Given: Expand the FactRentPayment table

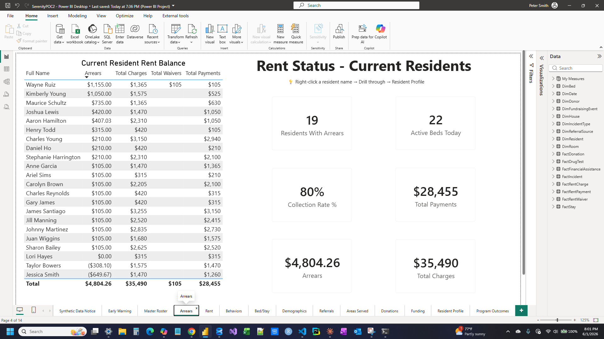Looking at the screenshot, I should pyautogui.click(x=553, y=191).
